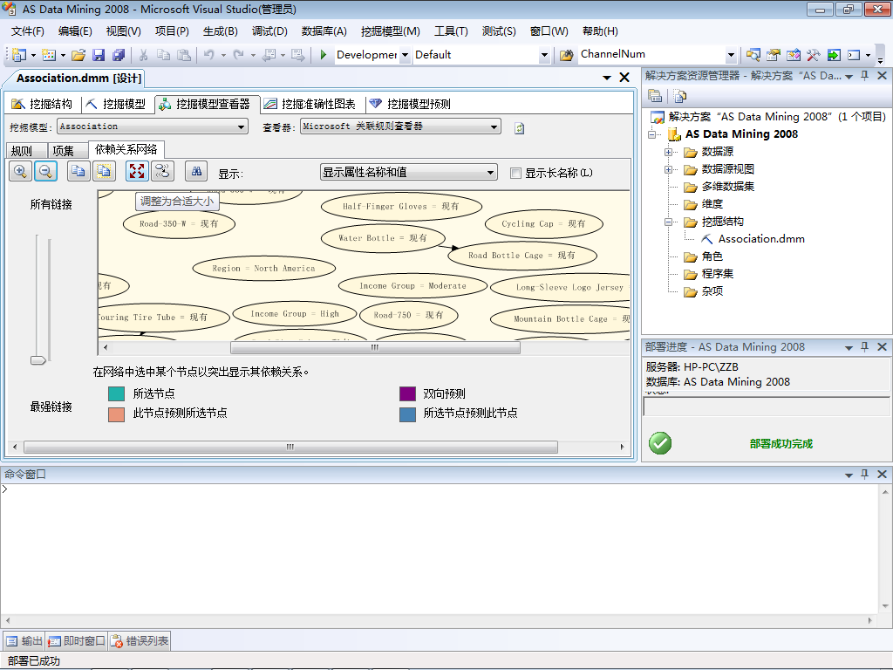Open the 显示属性名称和值 dropdown
The image size is (893, 670).
(490, 173)
